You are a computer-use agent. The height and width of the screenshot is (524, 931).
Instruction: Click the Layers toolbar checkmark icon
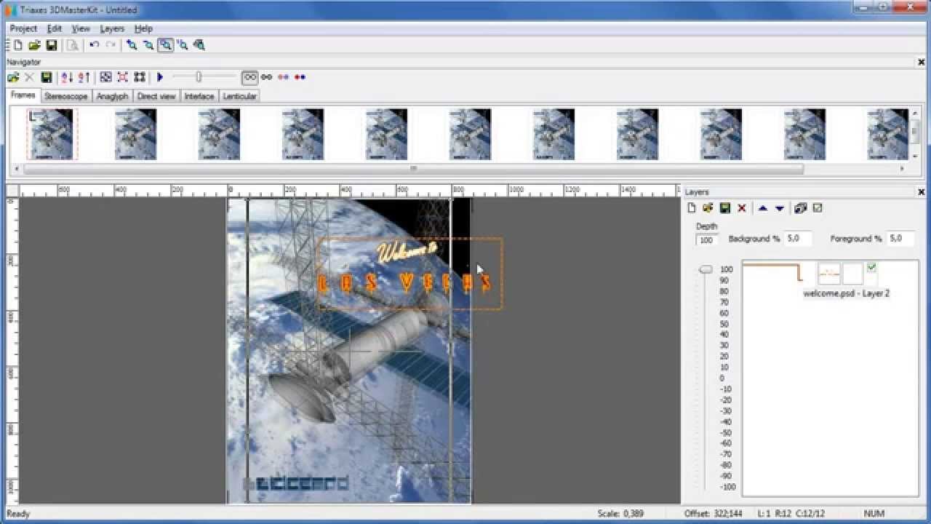click(x=818, y=208)
